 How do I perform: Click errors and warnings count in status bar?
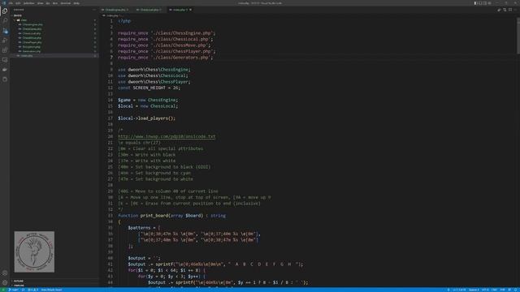32,290
